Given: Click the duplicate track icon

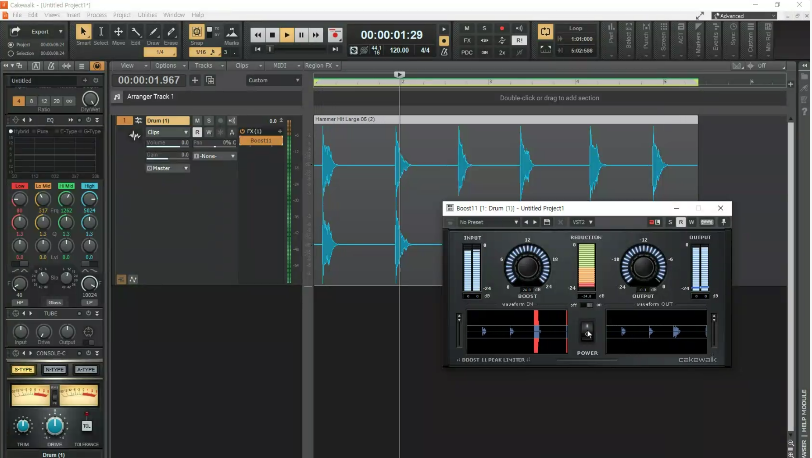Looking at the screenshot, I should coord(210,80).
